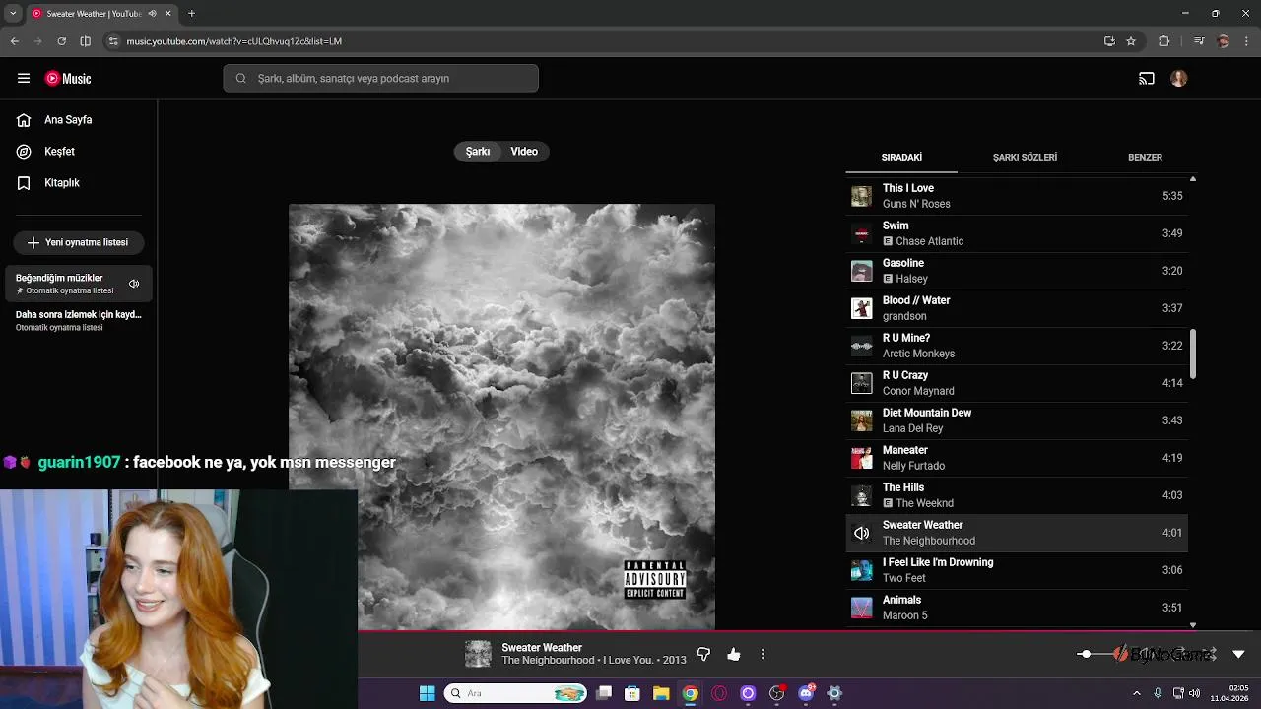Screen dimensions: 1261x709
Task: Create a Yeni oynatma listesi
Action: click(x=79, y=242)
